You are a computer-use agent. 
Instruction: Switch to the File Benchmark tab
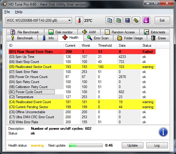click(25, 32)
